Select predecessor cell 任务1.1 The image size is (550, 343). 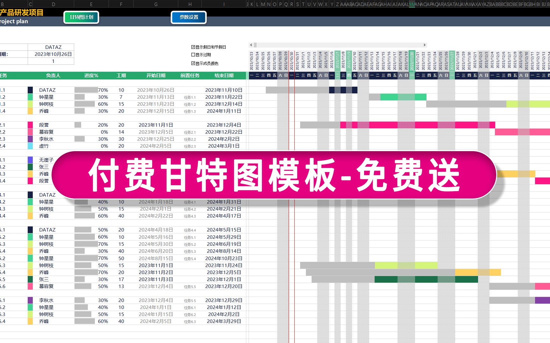click(190, 98)
